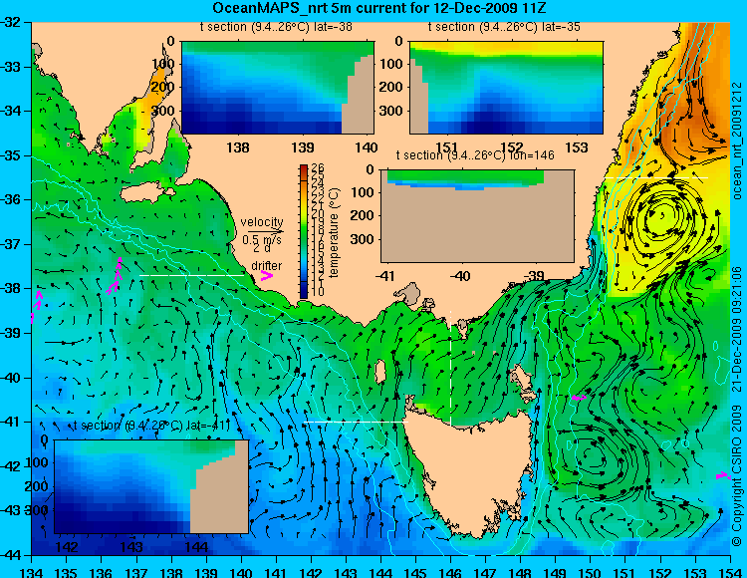This screenshot has height=578, width=747.
Task: Click the OceanMAPS_nrt 5m current title
Action: tap(379, 9)
